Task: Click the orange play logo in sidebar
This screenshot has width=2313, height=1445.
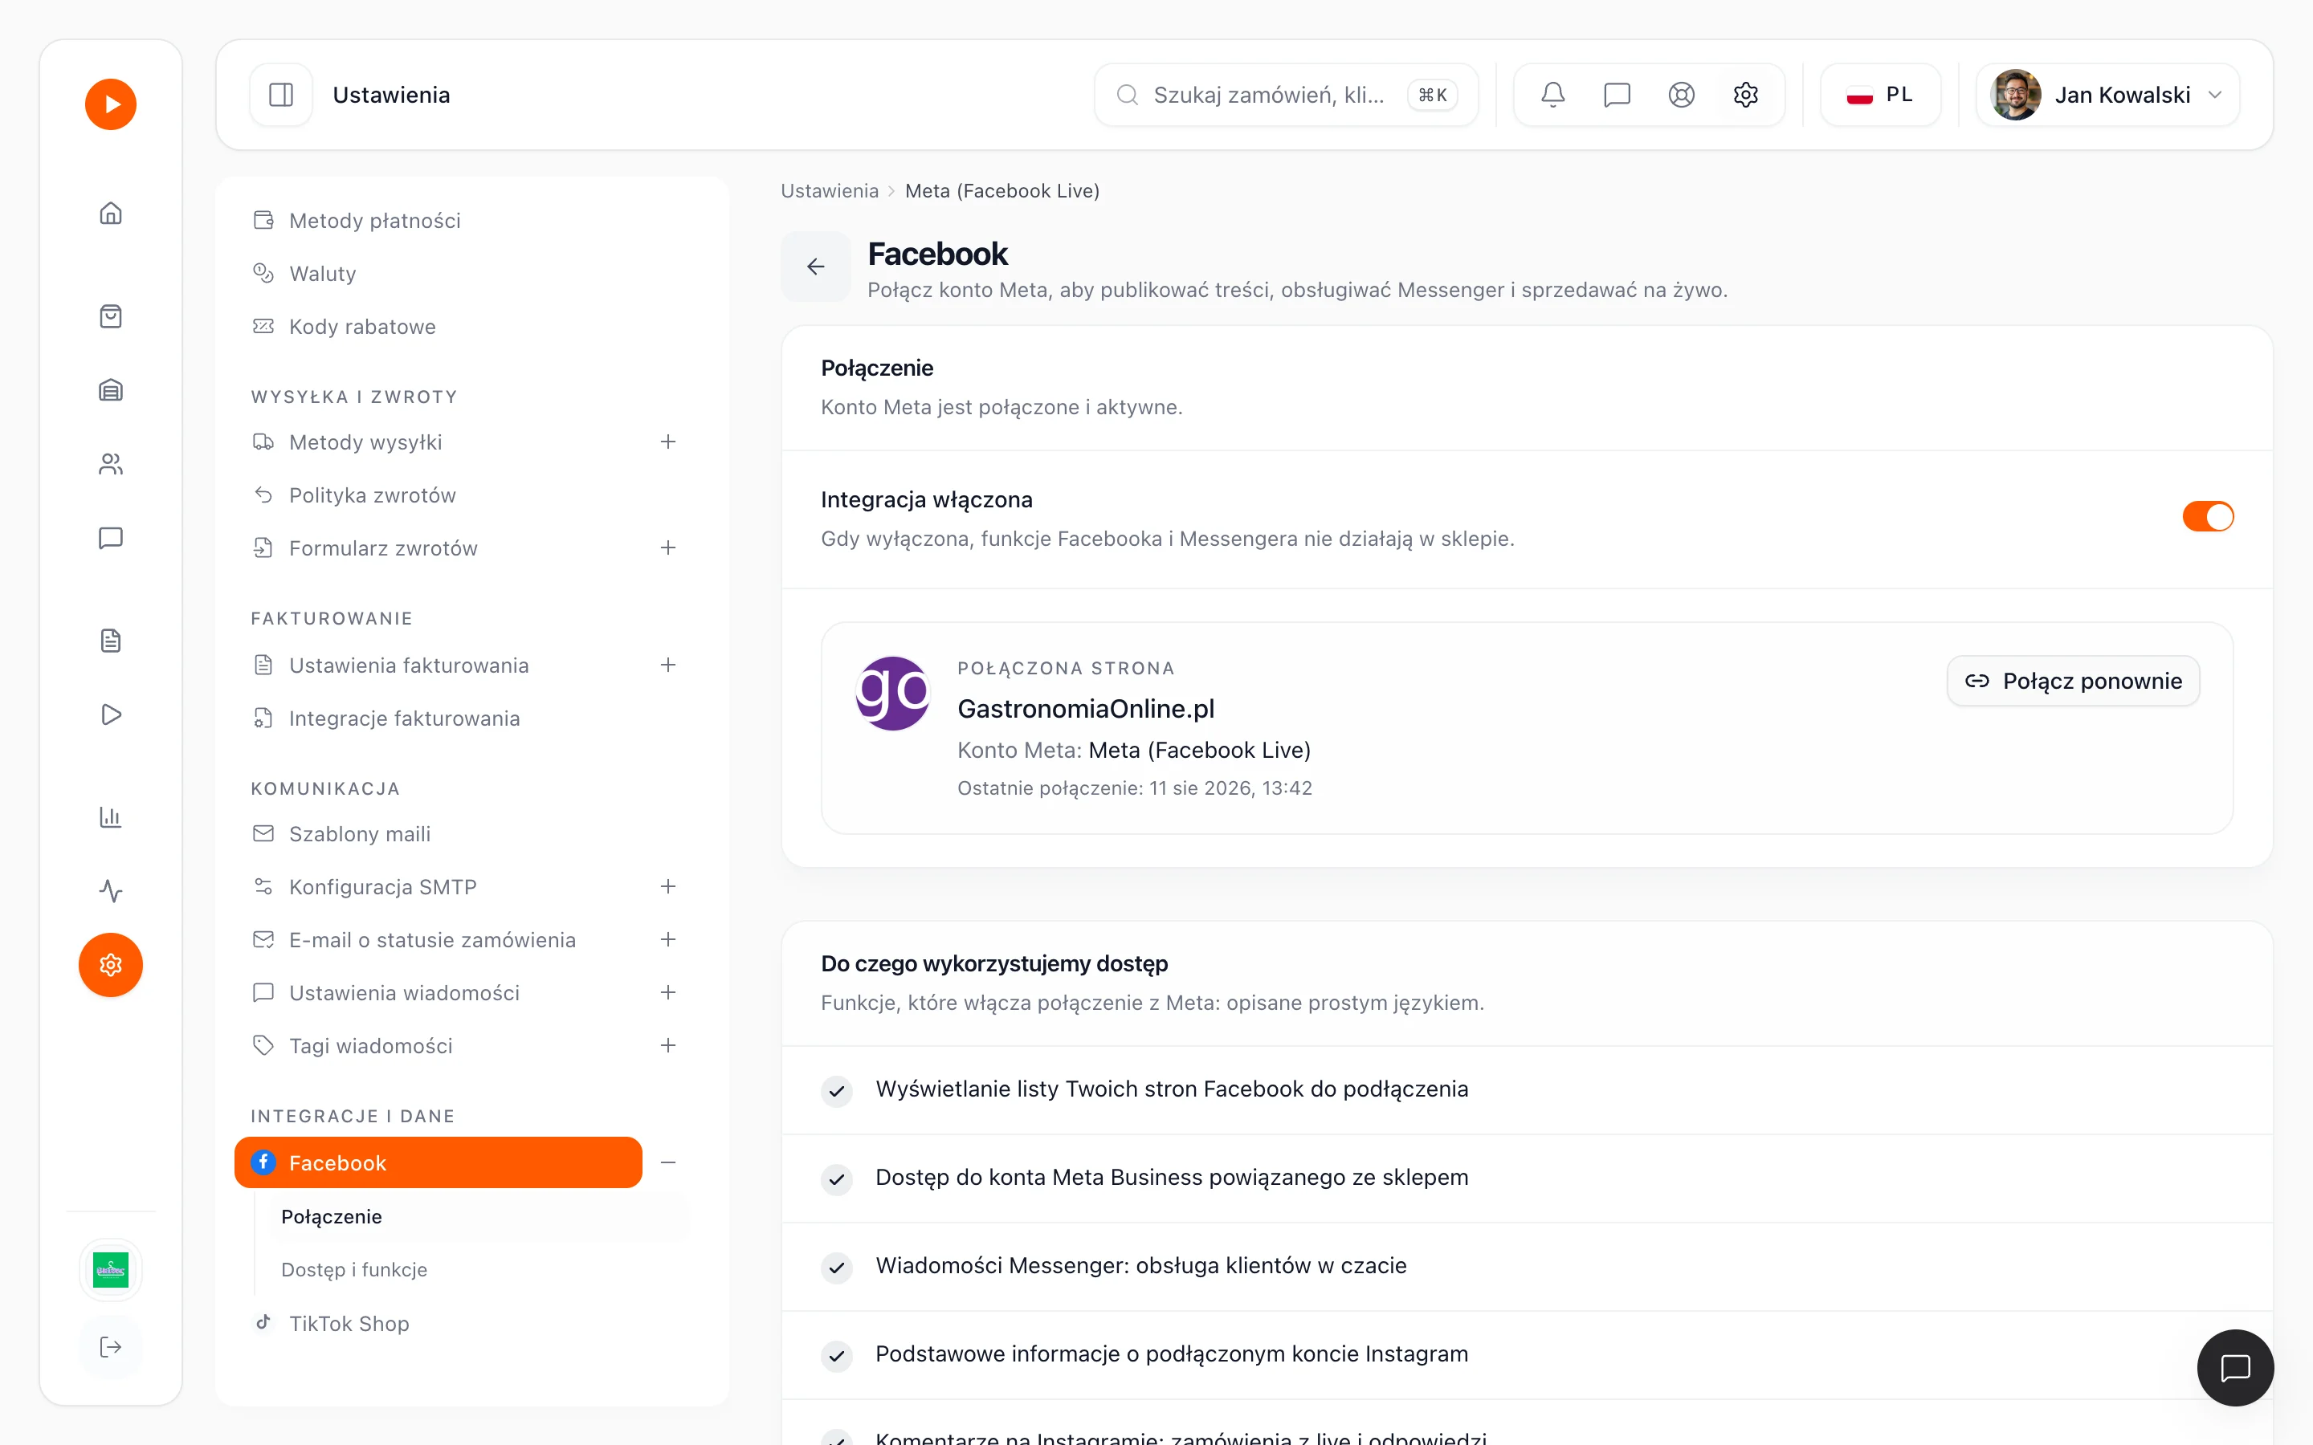Action: [x=111, y=104]
